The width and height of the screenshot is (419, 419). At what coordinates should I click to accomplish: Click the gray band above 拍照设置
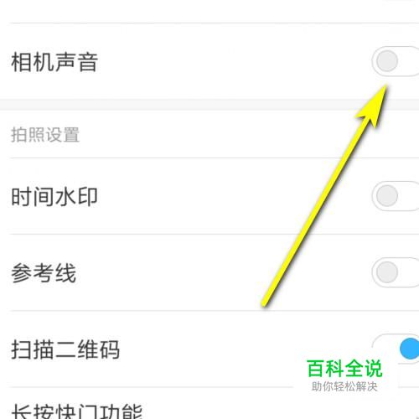(x=209, y=105)
